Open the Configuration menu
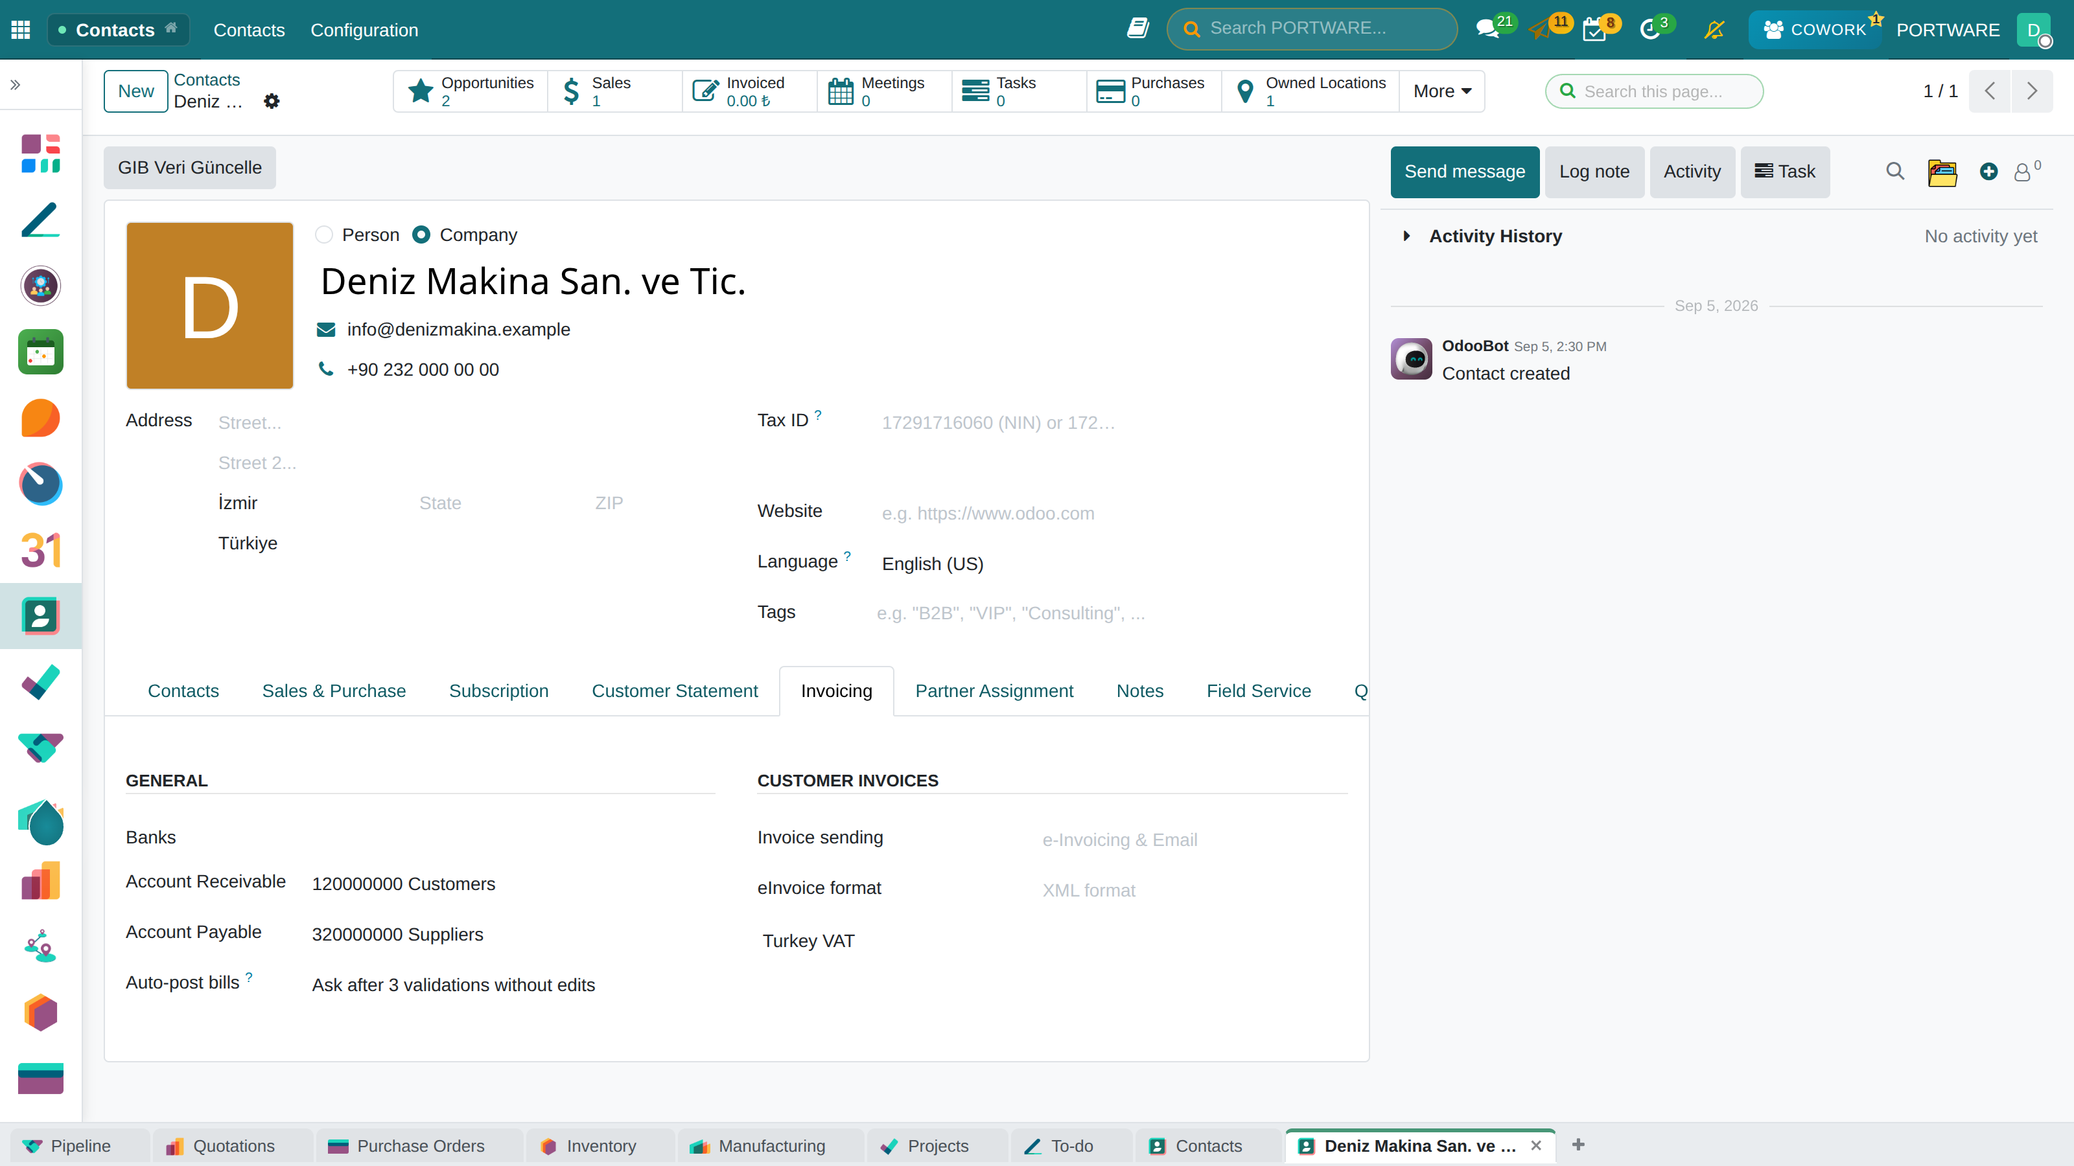2074x1166 pixels. click(364, 30)
